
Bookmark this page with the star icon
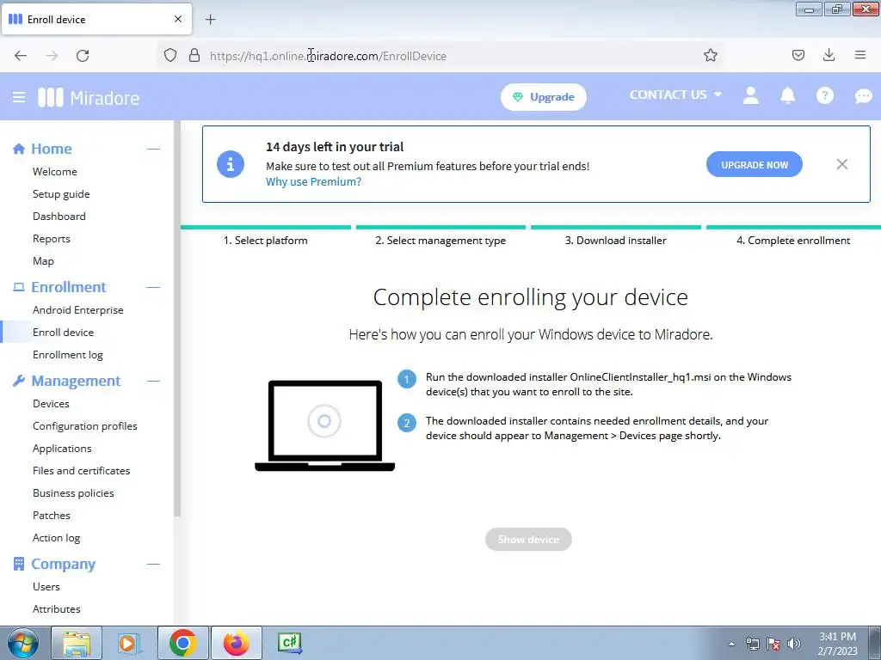tap(710, 55)
